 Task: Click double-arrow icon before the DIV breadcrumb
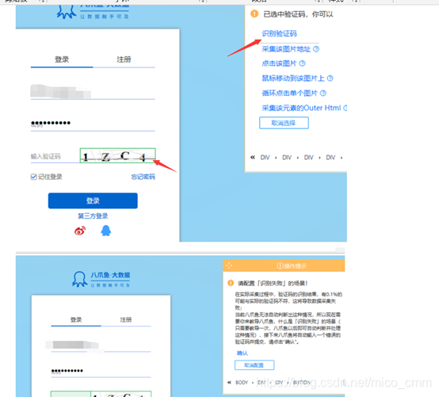pos(253,158)
